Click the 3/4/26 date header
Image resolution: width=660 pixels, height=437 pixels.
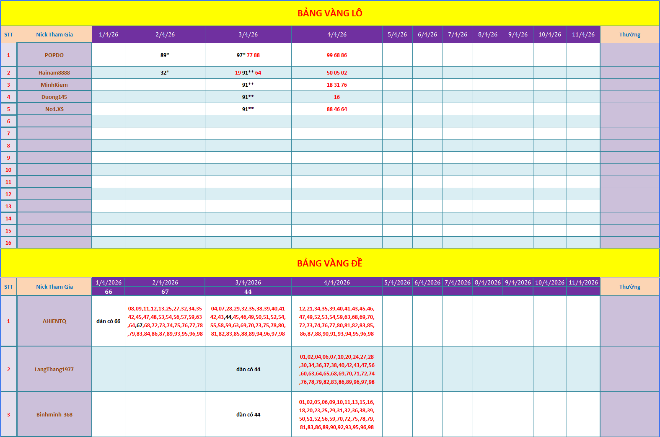click(248, 34)
